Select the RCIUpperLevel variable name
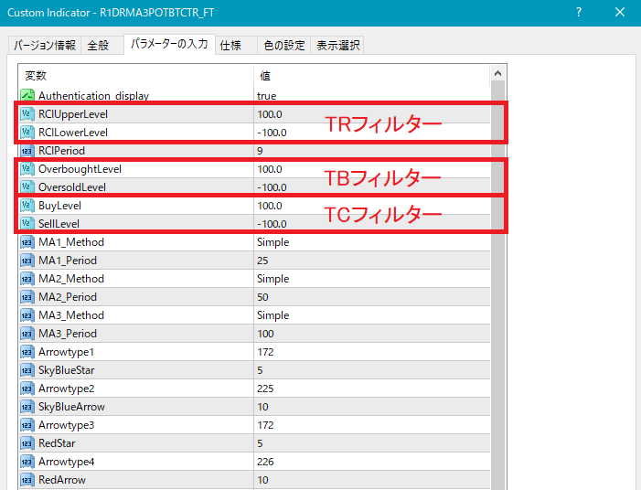Image resolution: width=641 pixels, height=490 pixels. coord(73,114)
